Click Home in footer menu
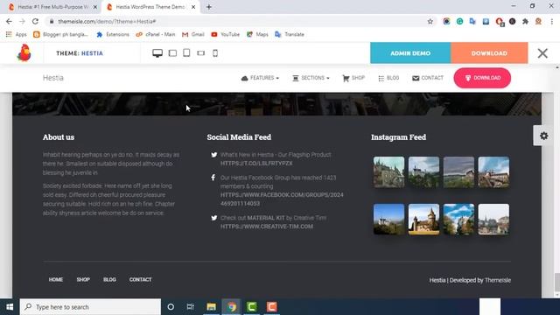This screenshot has width=560, height=315. point(56,280)
